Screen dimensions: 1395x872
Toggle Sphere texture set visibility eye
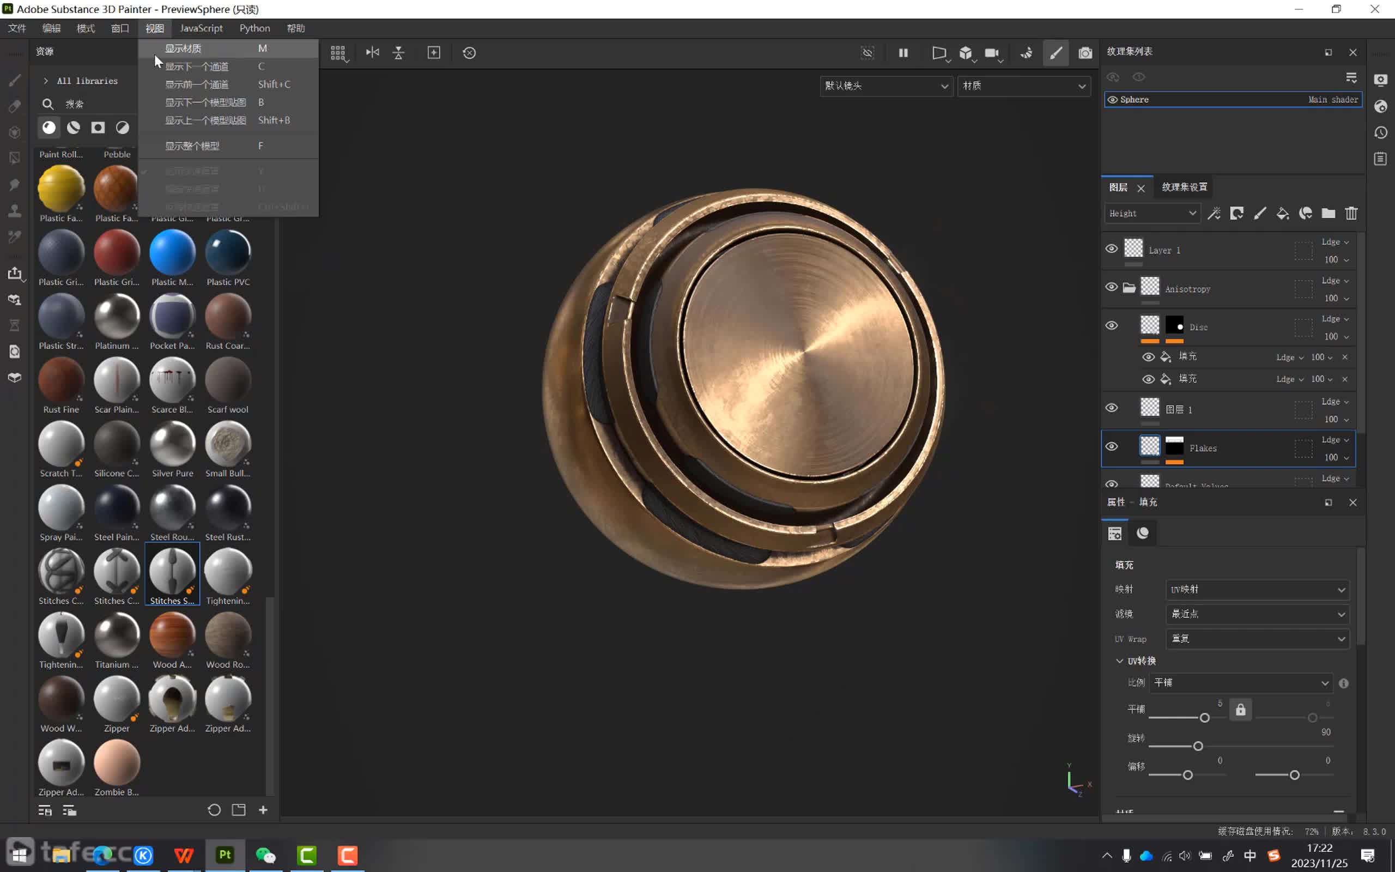point(1113,100)
